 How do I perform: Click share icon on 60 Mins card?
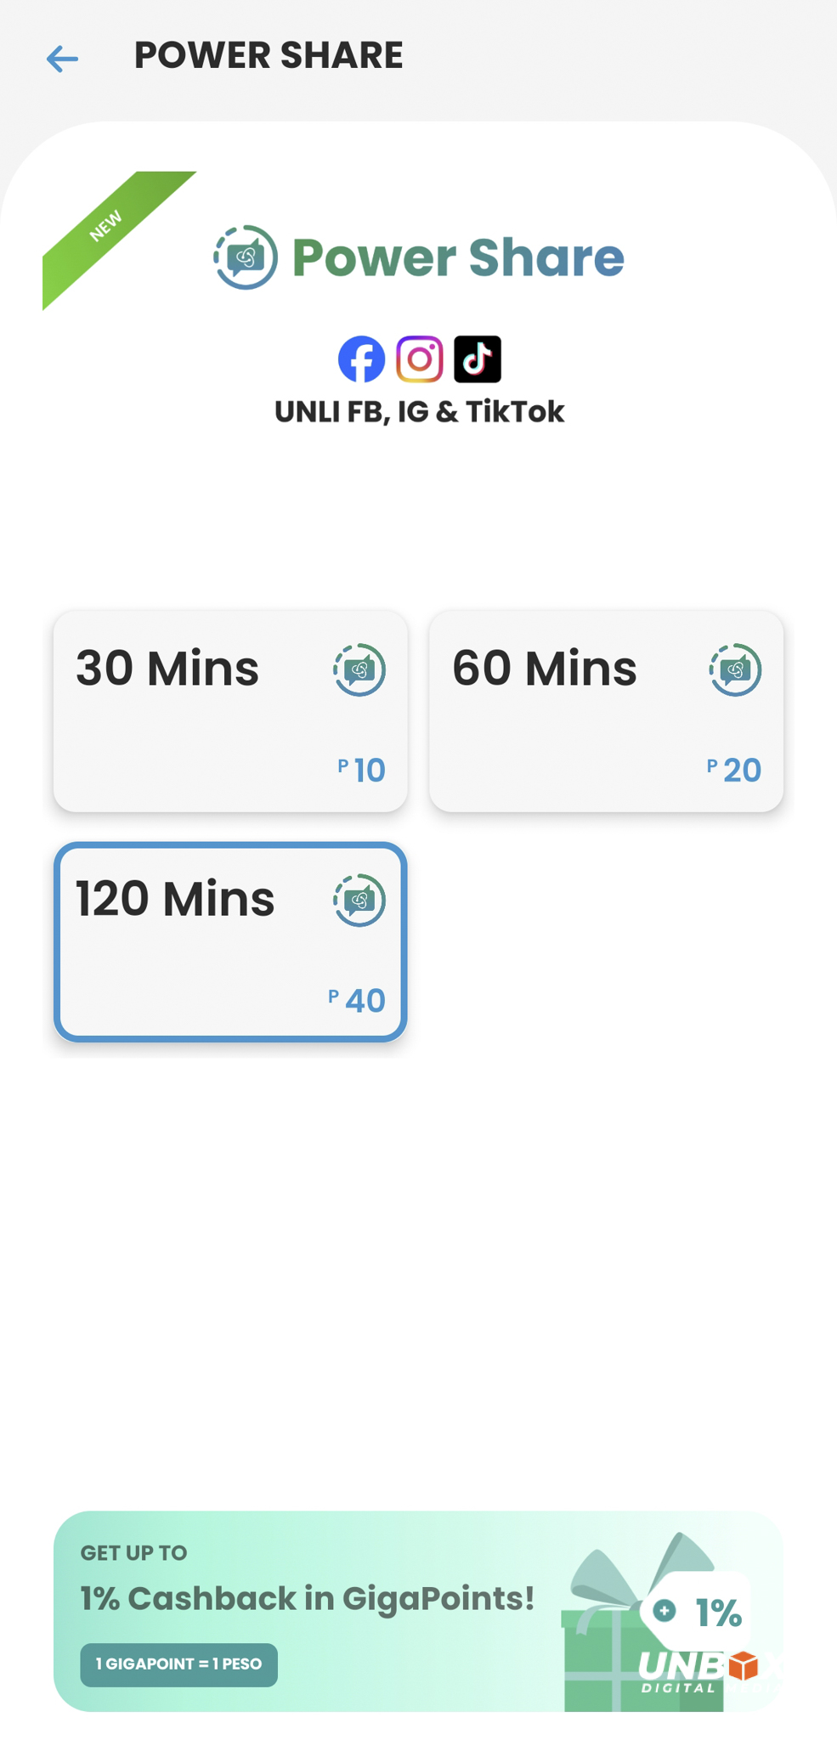coord(735,669)
